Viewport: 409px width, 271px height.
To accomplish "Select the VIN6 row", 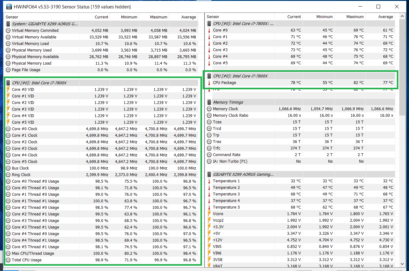I will (x=300, y=253).
